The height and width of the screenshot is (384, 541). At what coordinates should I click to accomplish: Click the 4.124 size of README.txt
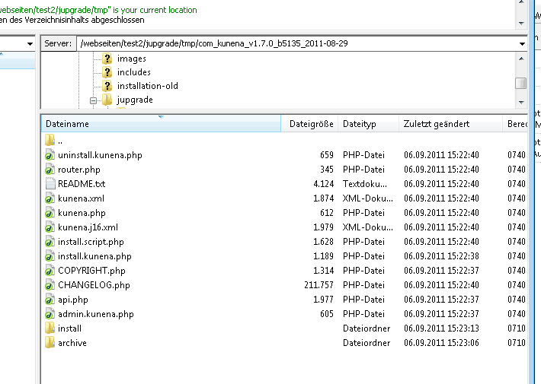323,184
